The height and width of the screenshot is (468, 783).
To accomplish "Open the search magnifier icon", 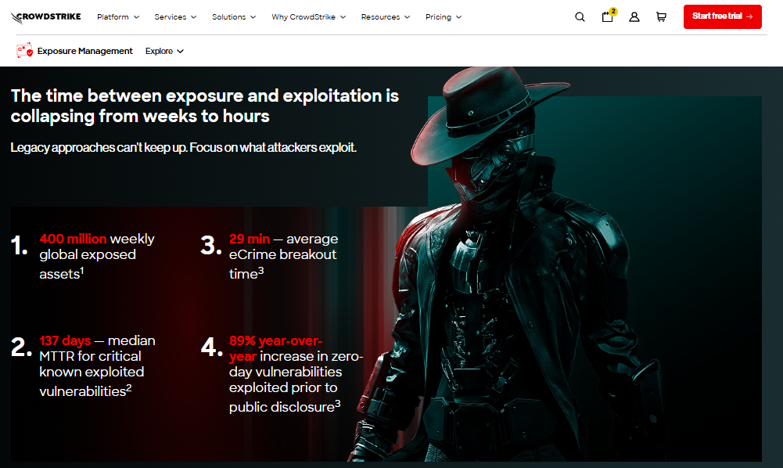I will coord(580,17).
